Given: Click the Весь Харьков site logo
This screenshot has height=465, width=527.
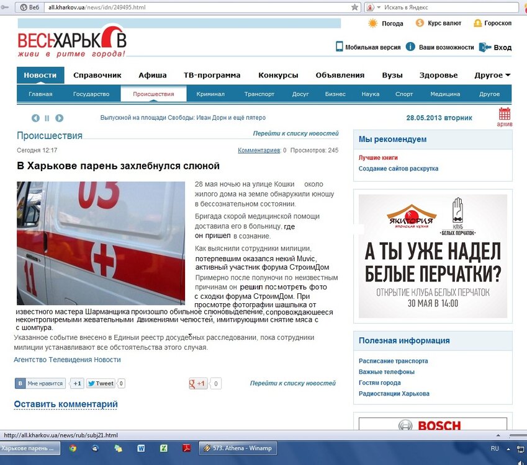Looking at the screenshot, I should (x=72, y=42).
